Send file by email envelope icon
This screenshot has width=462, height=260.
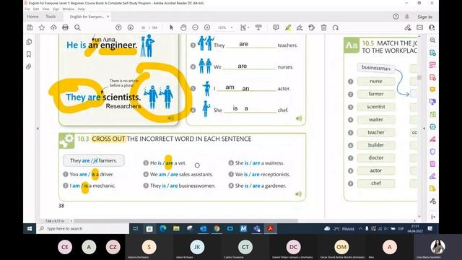(x=420, y=27)
